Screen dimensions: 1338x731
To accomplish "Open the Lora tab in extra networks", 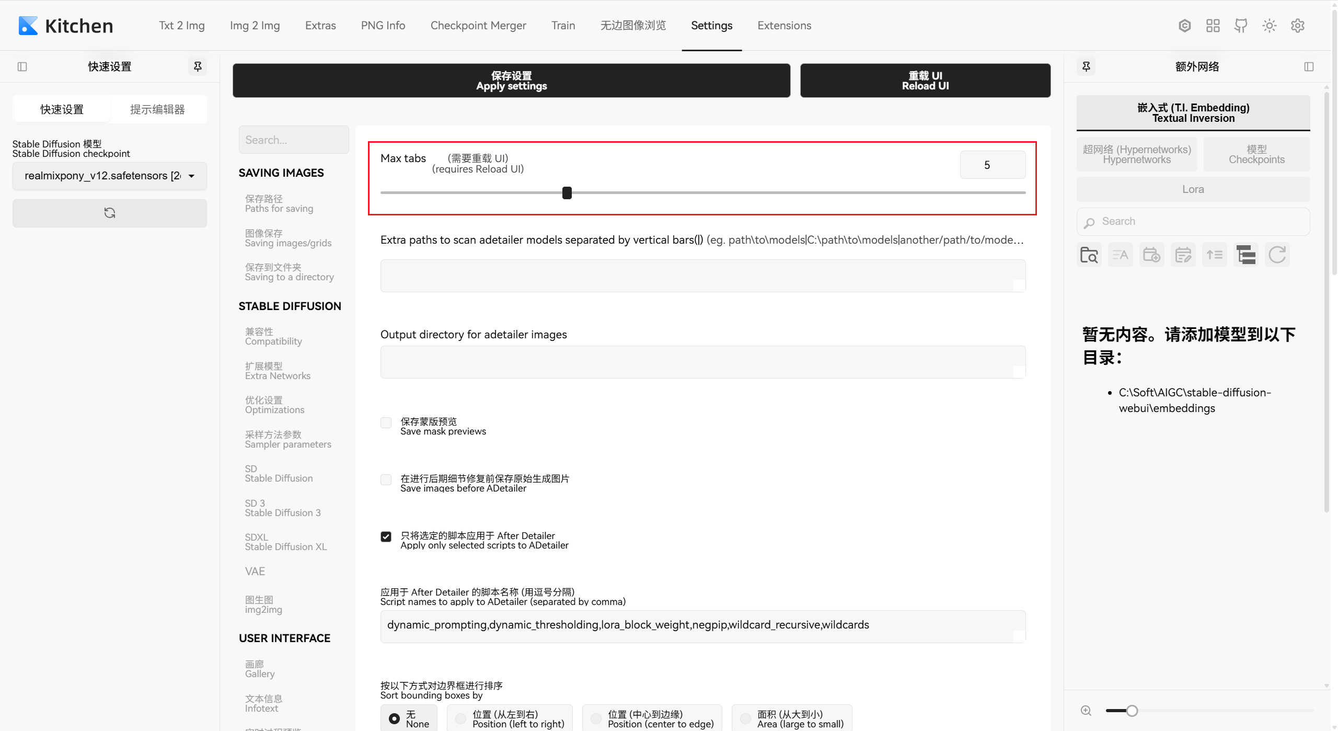I will (1193, 189).
